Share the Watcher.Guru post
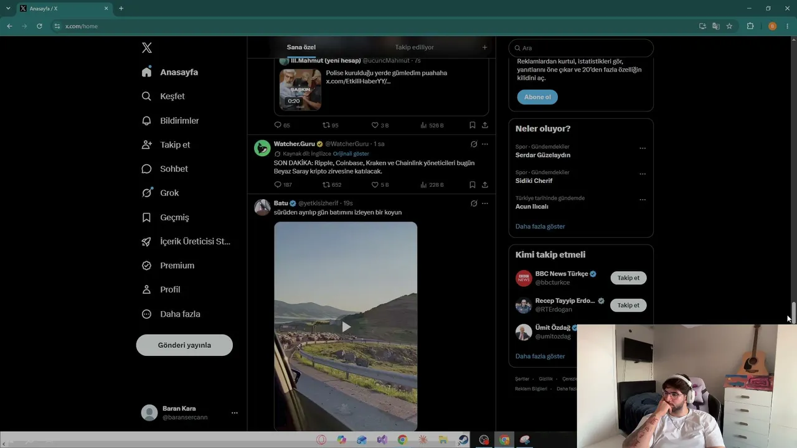Viewport: 797px width, 448px height. point(485,185)
